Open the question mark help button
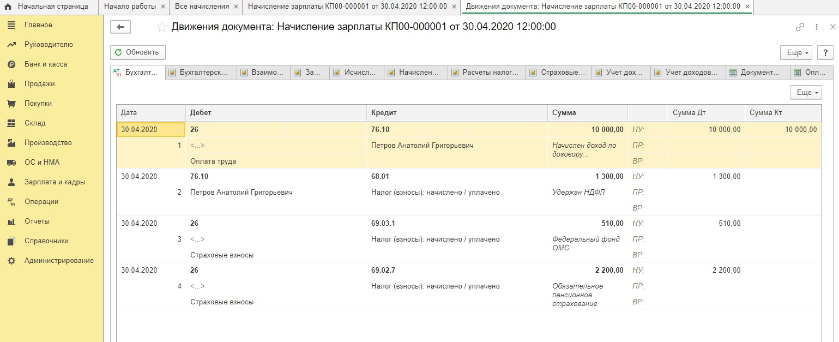This screenshot has height=342, width=839. 825,52
